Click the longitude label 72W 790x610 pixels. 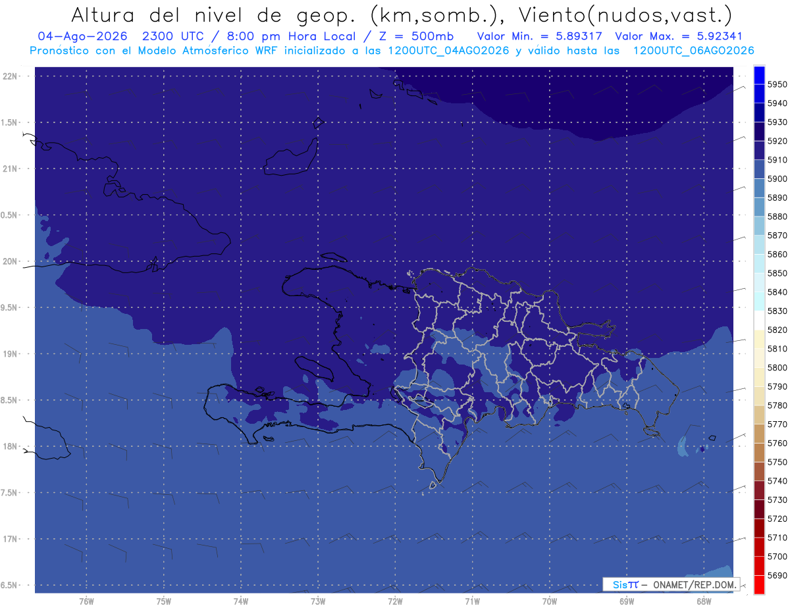(x=395, y=601)
